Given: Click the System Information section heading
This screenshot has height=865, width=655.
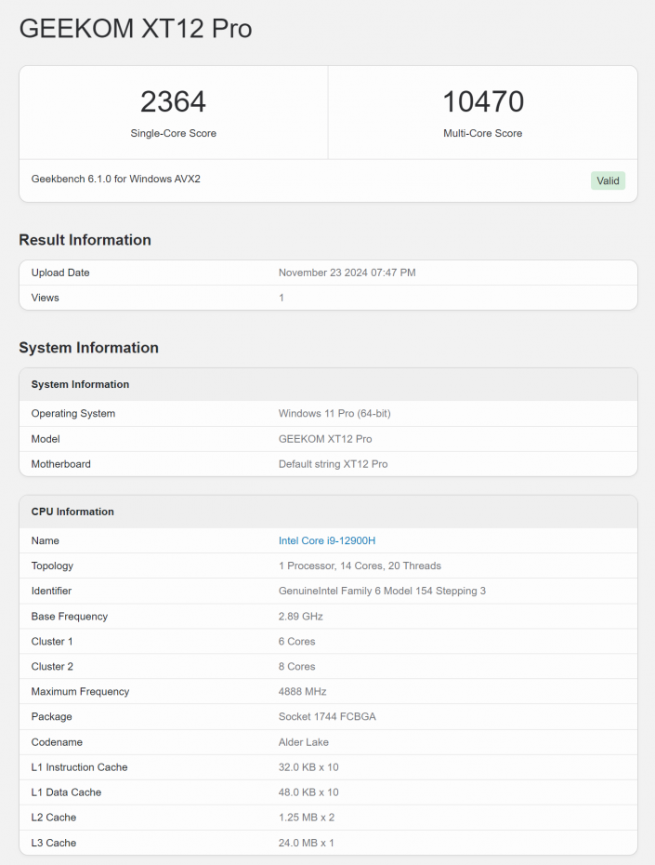Looking at the screenshot, I should [88, 348].
